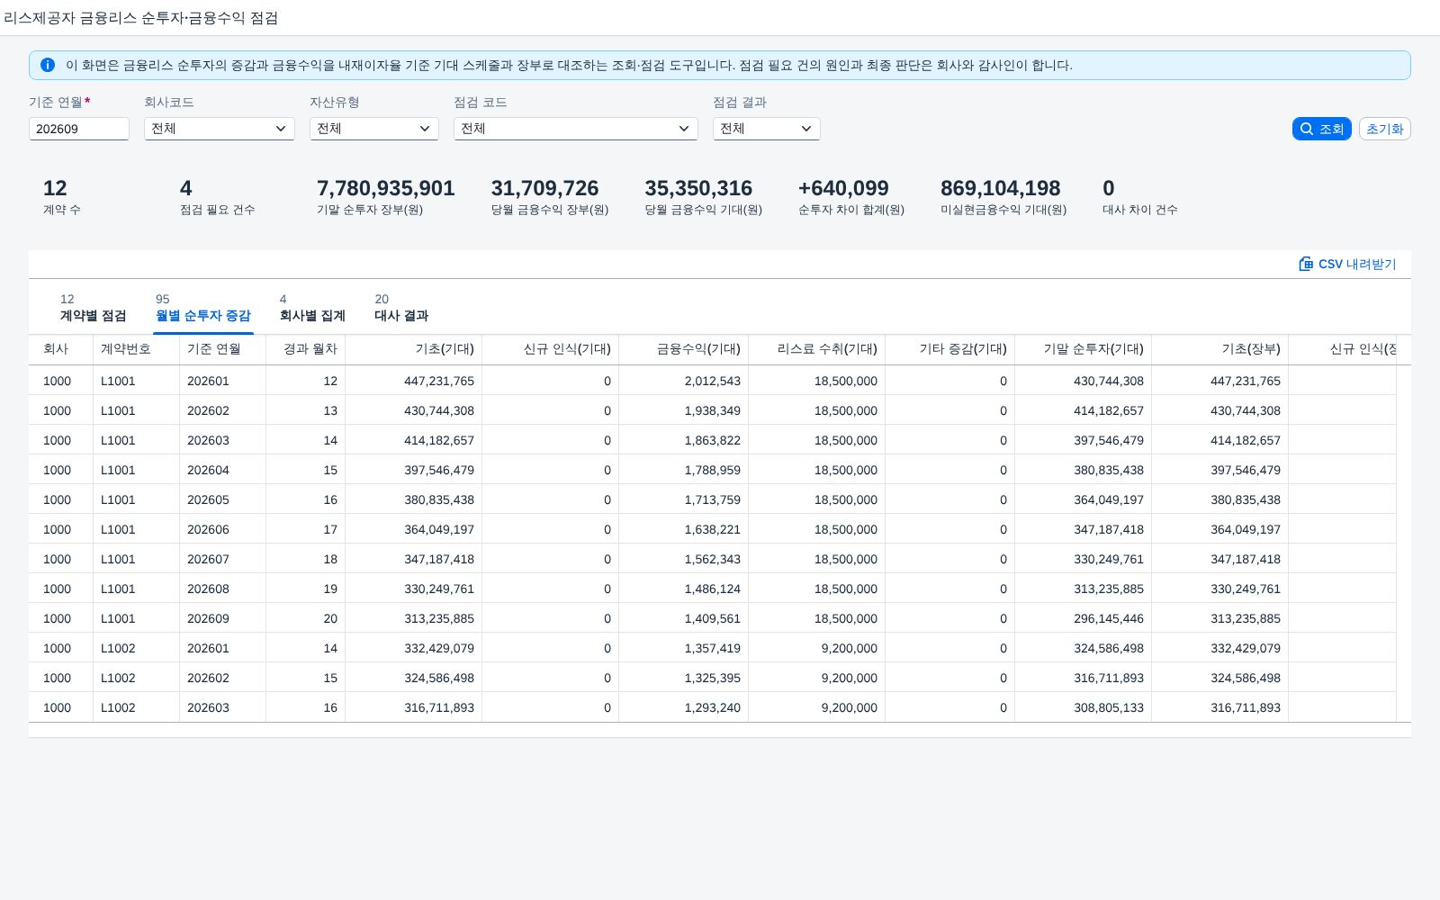This screenshot has height=900, width=1440.
Task: Open the 회사별 집계 tab
Action: [312, 307]
